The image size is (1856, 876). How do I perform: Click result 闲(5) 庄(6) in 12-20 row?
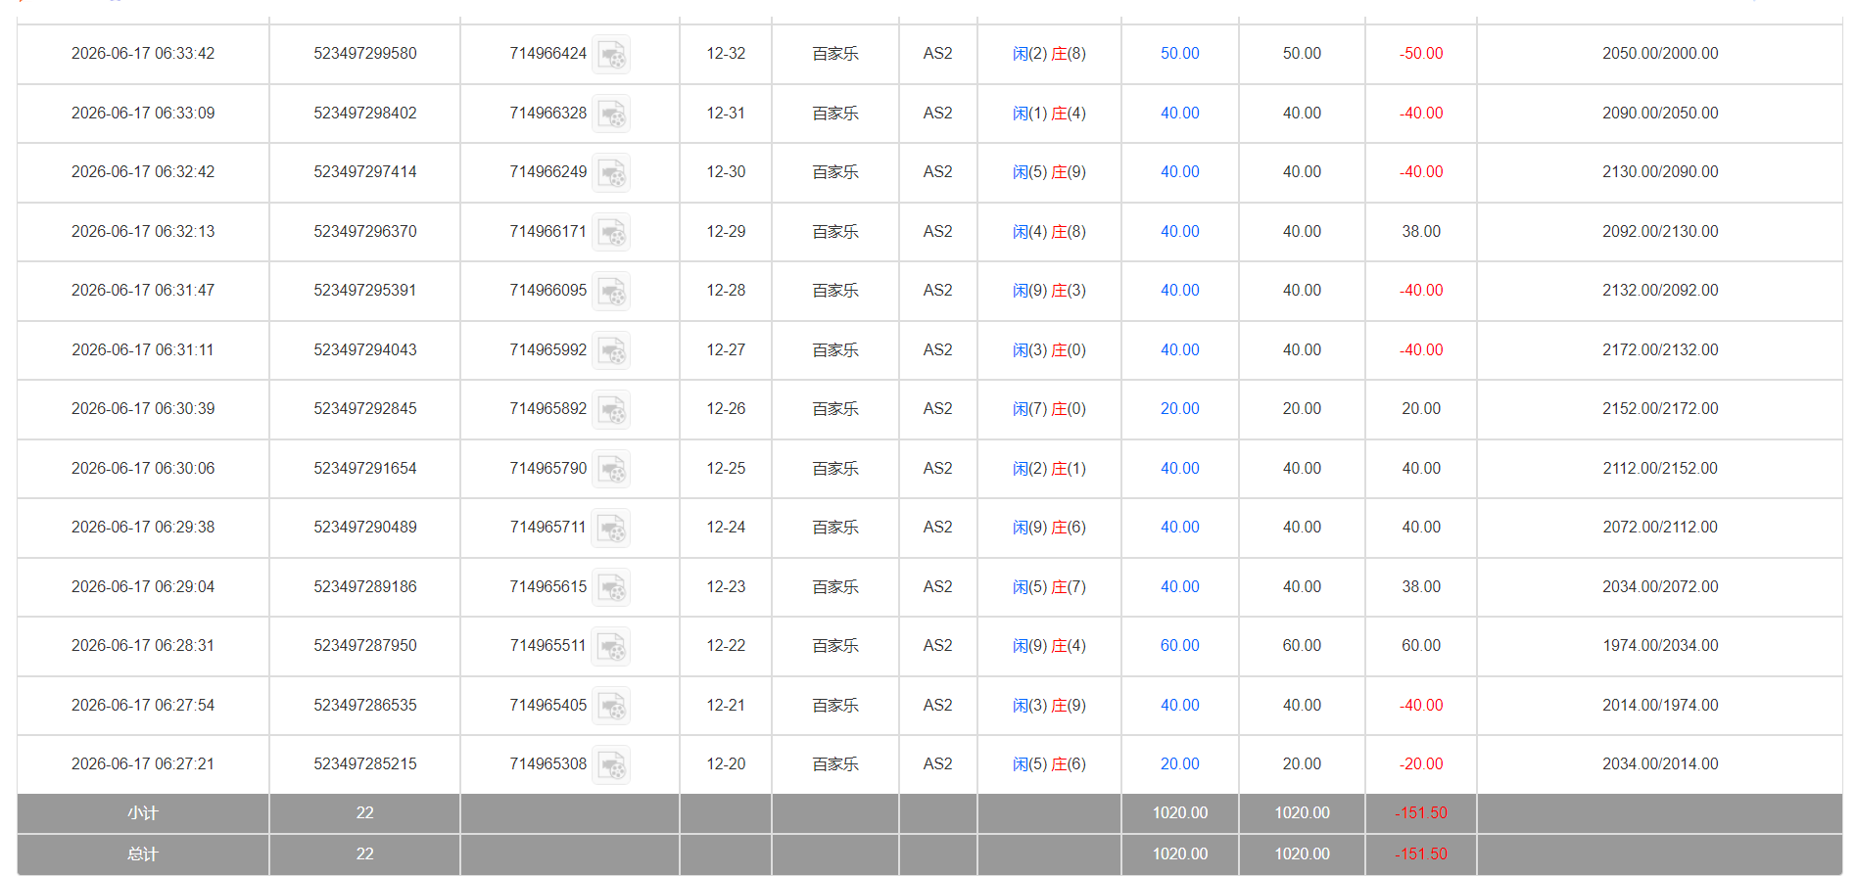coord(1049,764)
